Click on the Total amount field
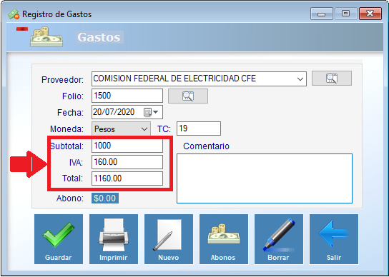 coord(127,178)
